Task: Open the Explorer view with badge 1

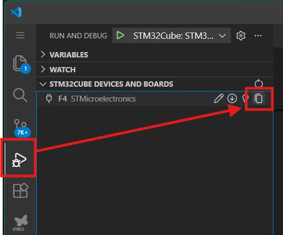Action: pos(21,64)
